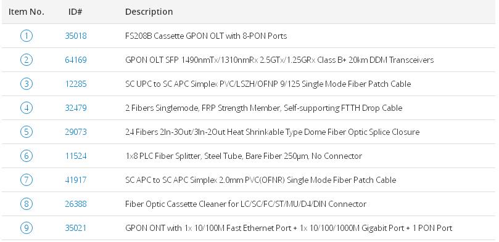Image resolution: width=499 pixels, height=242 pixels.
Task: Click the circled number 7 icon
Action: (26, 180)
